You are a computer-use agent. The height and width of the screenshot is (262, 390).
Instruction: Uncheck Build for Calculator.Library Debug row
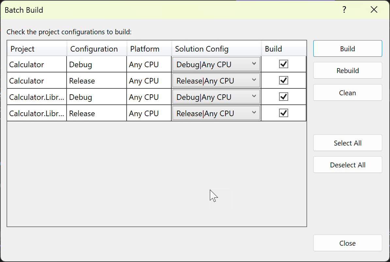pyautogui.click(x=284, y=97)
